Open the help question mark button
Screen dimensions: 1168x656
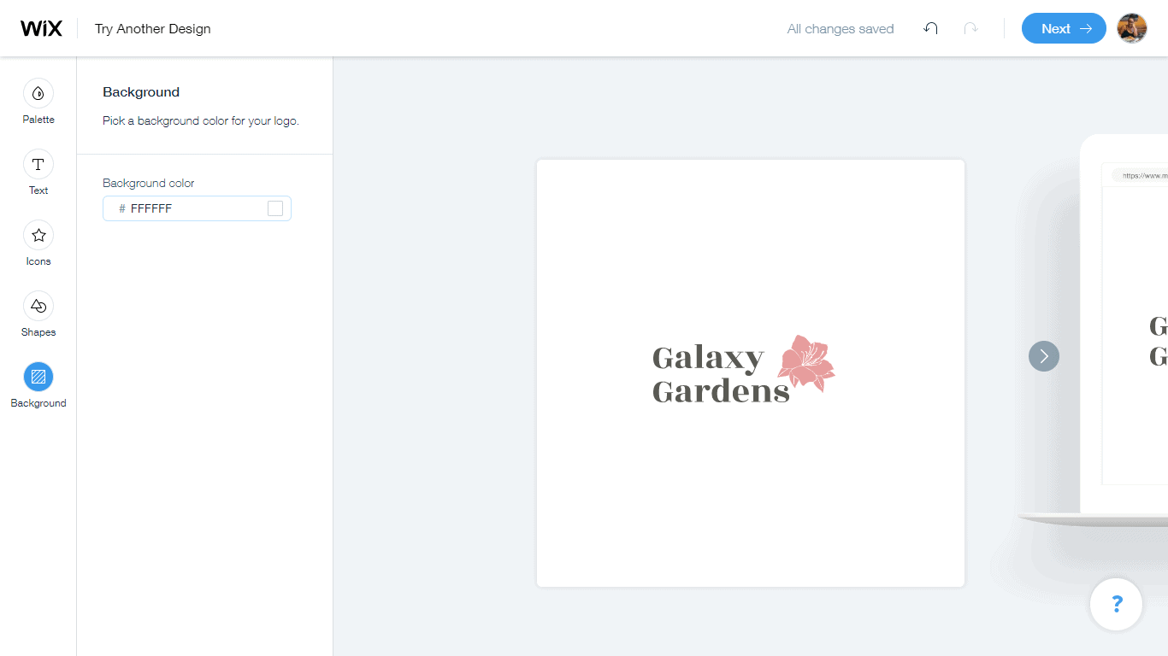[1117, 604]
